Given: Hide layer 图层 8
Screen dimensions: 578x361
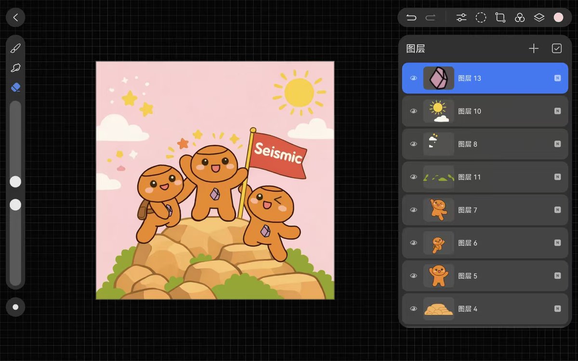Looking at the screenshot, I should point(413,144).
